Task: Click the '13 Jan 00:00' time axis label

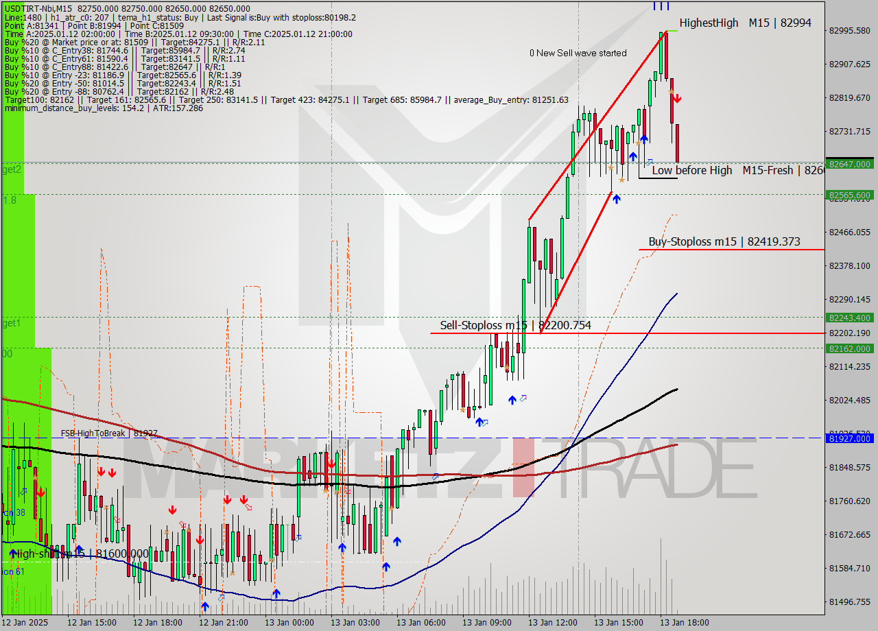Action: 289,623
